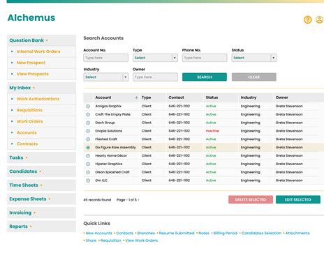Image resolution: width=331 pixels, height=255 pixels.
Task: Follow the Candidates Selection quick link
Action: pos(261,233)
